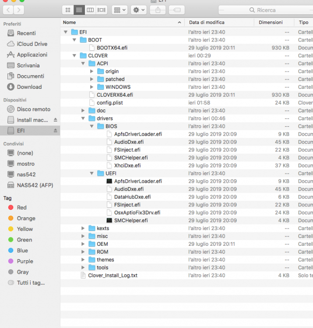This screenshot has height=328, width=313.
Task: Expand the WINDOWS folder
Action: click(x=91, y=87)
